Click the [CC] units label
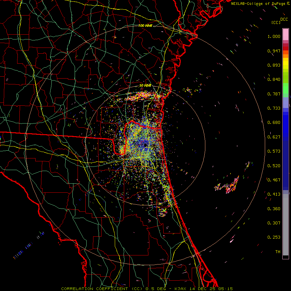Image resolution: width=291 pixels, height=291 pixels. pyautogui.click(x=276, y=22)
